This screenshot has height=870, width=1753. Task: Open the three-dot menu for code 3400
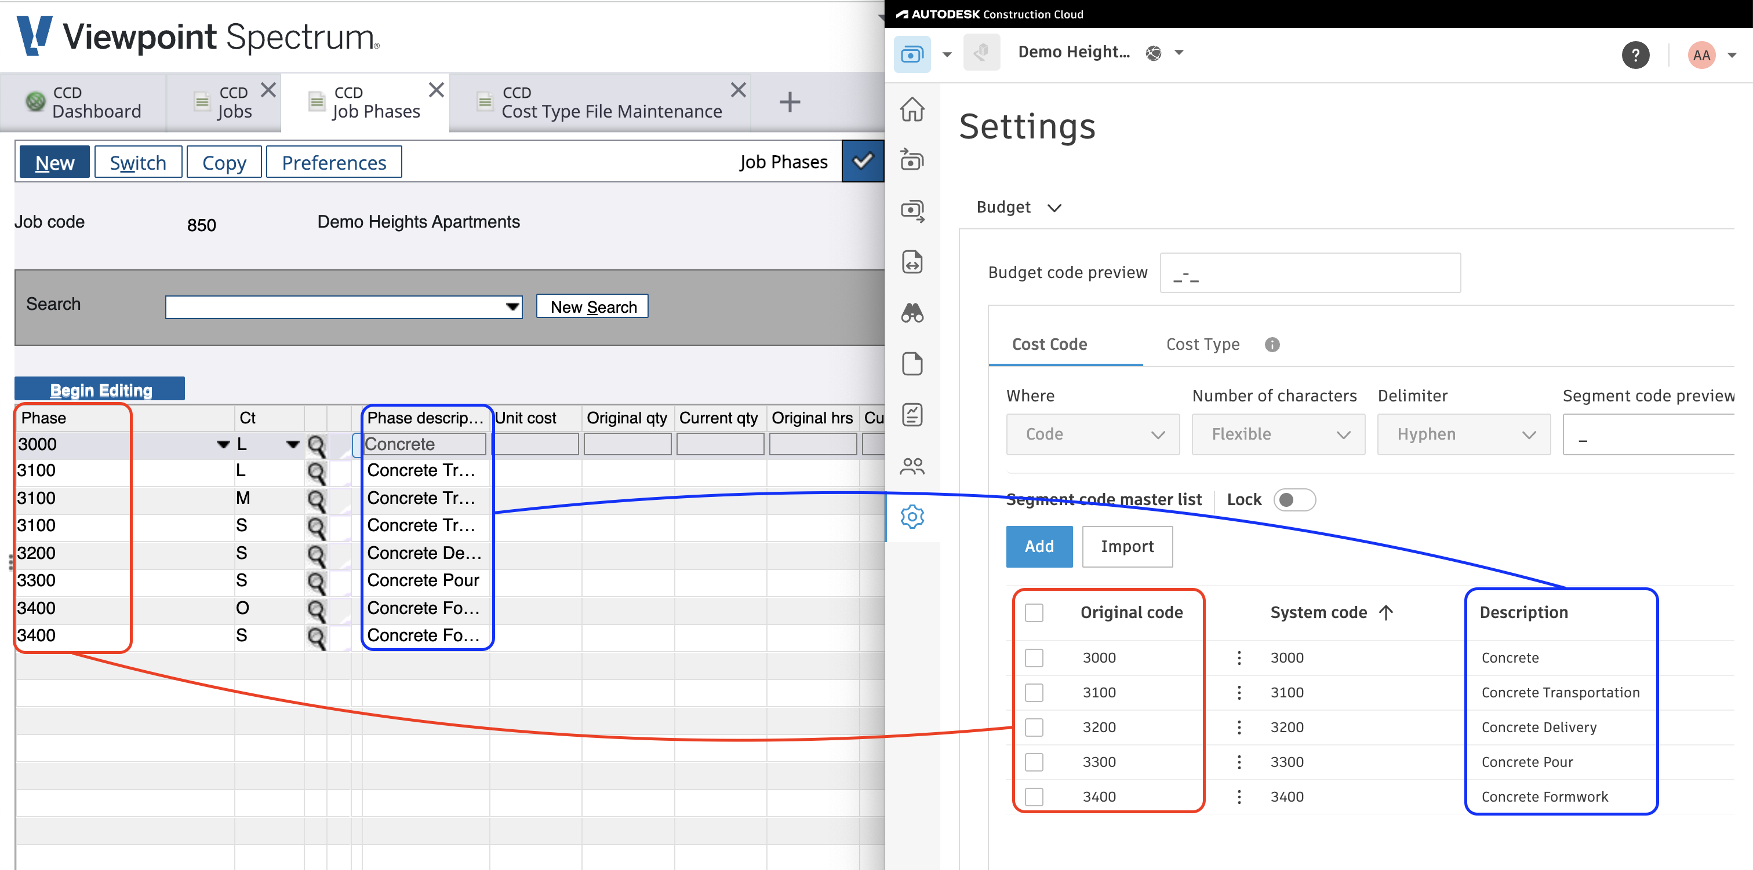click(1239, 796)
